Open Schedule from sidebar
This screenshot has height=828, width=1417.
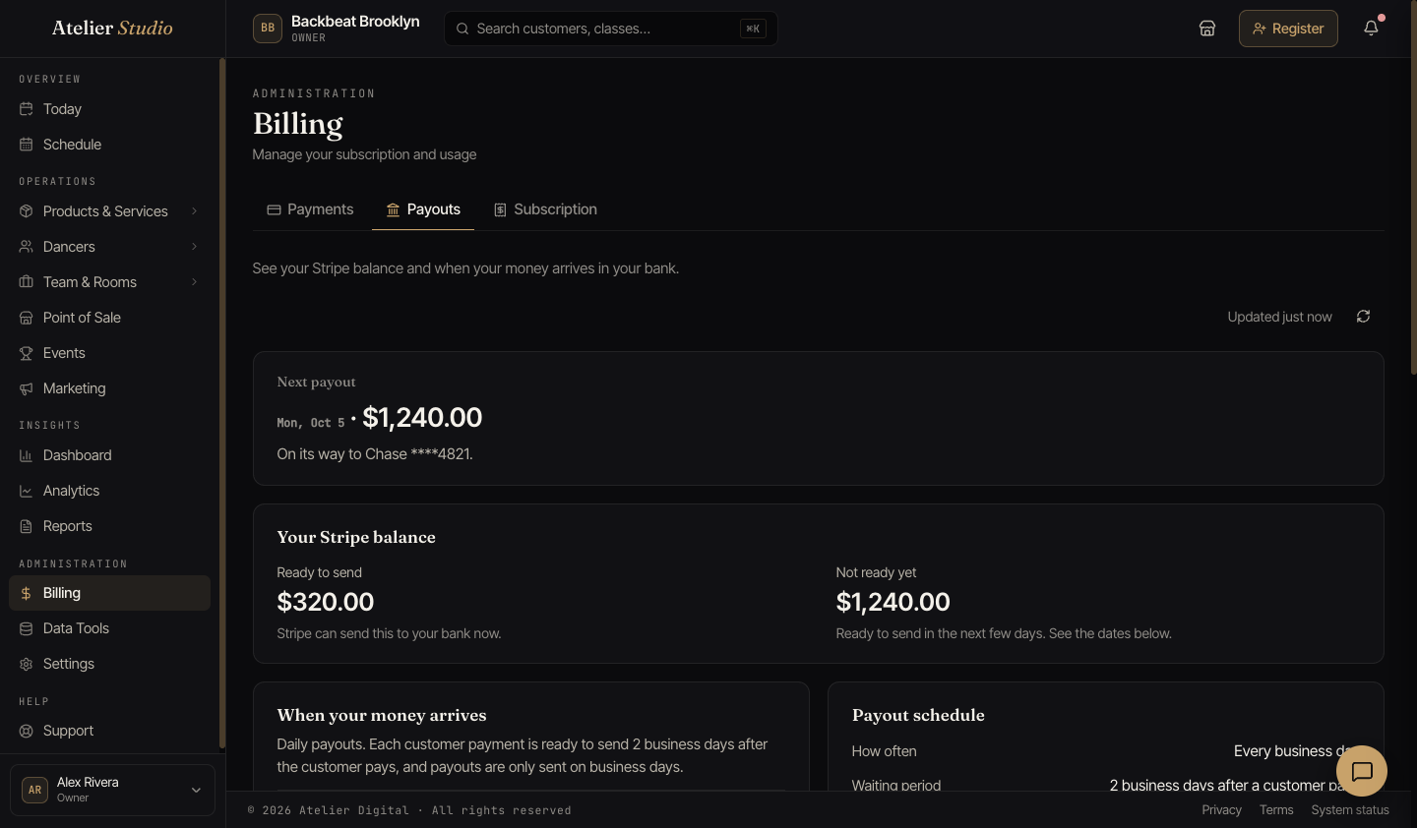click(110, 145)
